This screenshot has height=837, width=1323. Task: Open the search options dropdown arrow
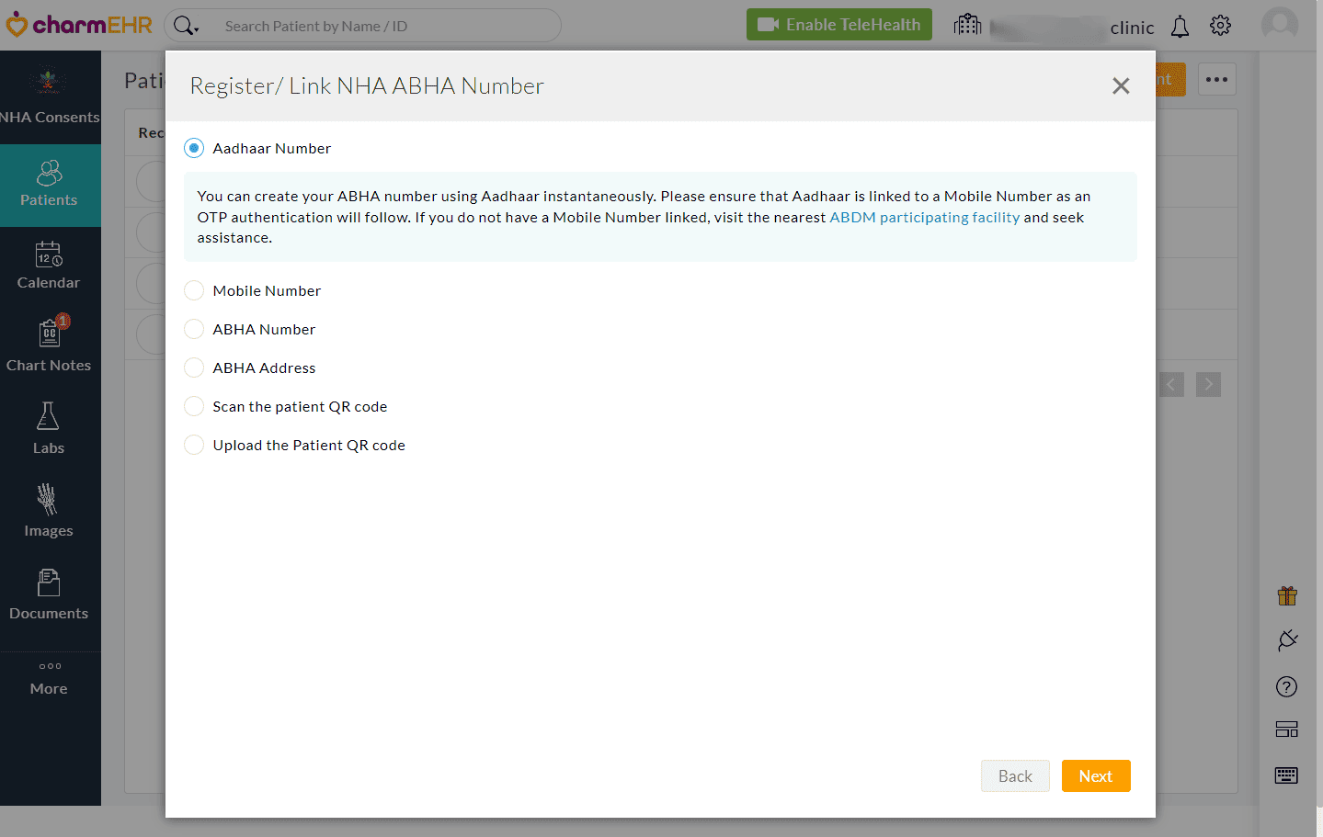[195, 29]
